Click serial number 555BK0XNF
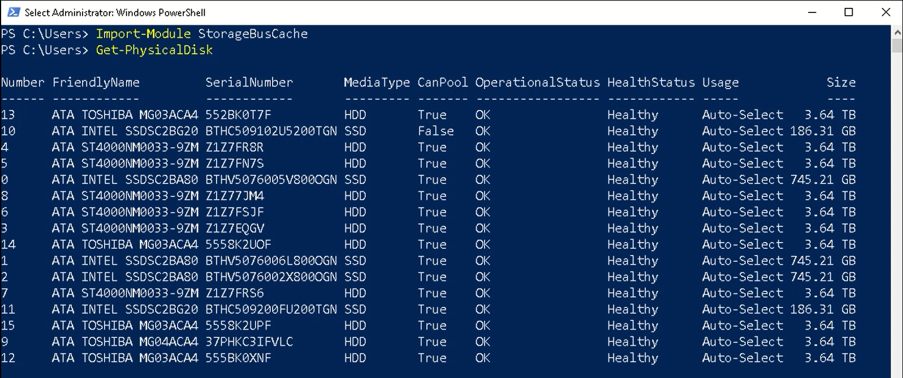 [x=239, y=359]
